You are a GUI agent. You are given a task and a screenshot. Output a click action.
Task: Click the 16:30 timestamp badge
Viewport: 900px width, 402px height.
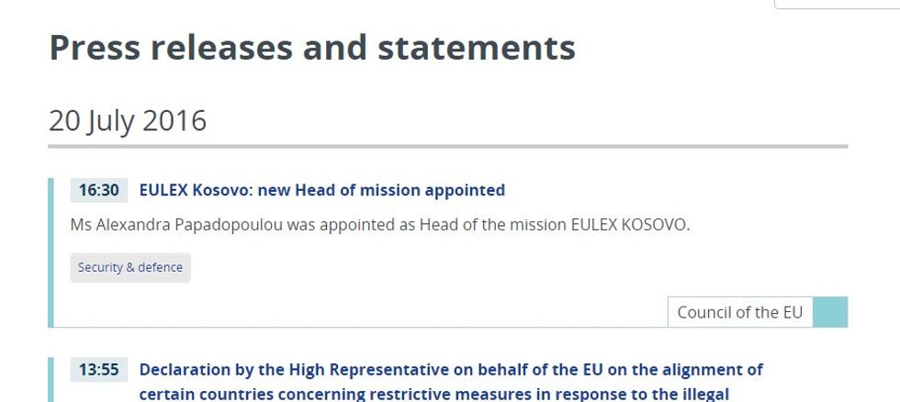pyautogui.click(x=98, y=190)
